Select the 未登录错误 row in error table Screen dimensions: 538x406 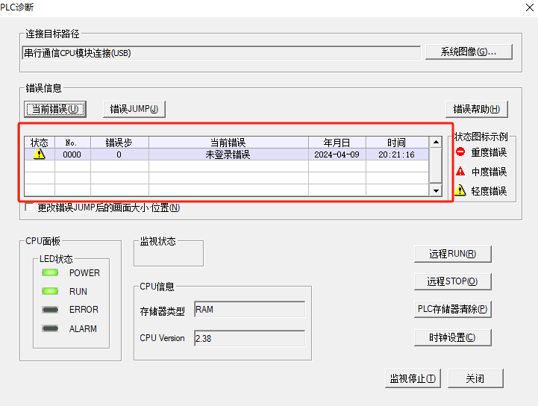coord(228,154)
